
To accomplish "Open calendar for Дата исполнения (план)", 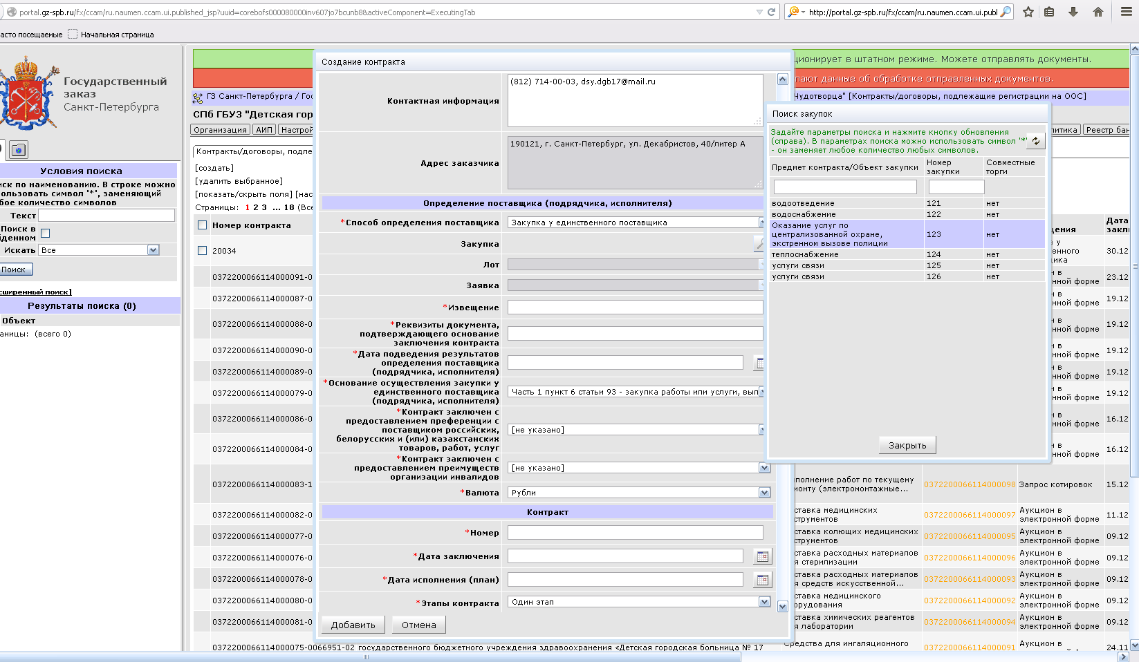I will (x=762, y=580).
